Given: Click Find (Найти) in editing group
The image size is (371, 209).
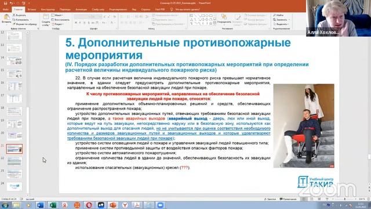Looking at the screenshot, I should (x=278, y=15).
